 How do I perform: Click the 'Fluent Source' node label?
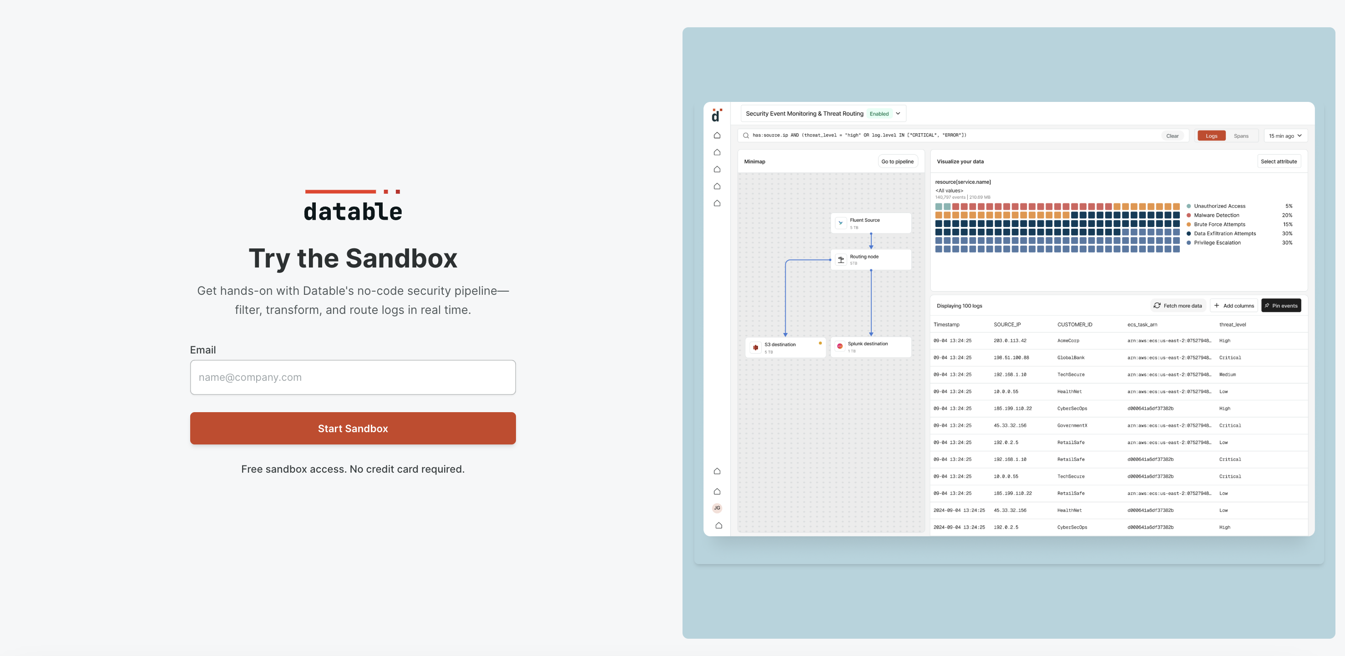pyautogui.click(x=864, y=220)
